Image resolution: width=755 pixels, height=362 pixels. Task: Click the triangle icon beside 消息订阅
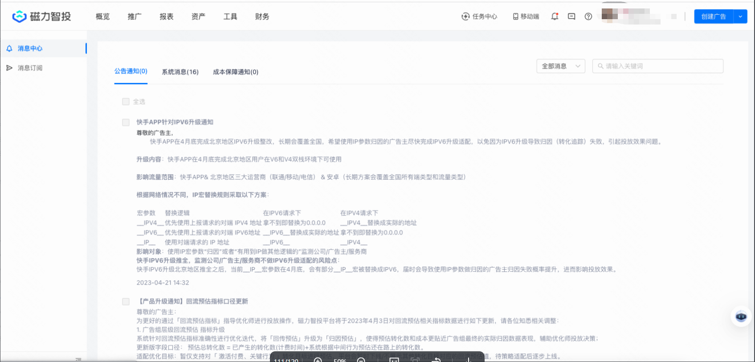click(9, 68)
